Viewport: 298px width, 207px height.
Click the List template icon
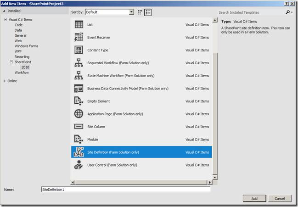79,24
